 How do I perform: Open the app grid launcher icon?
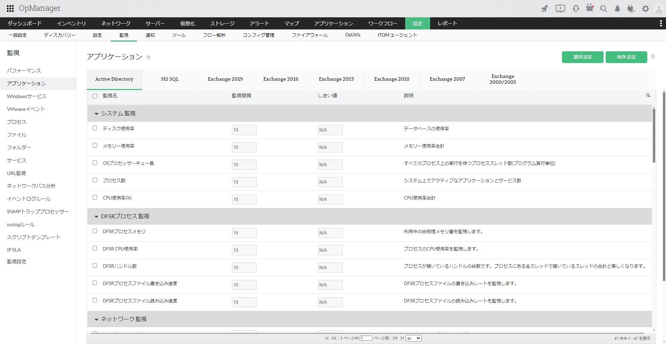click(x=10, y=9)
